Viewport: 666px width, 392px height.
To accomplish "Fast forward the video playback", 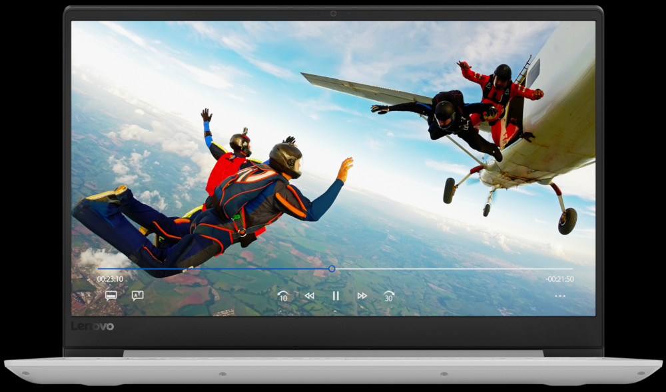I will pyautogui.click(x=362, y=296).
